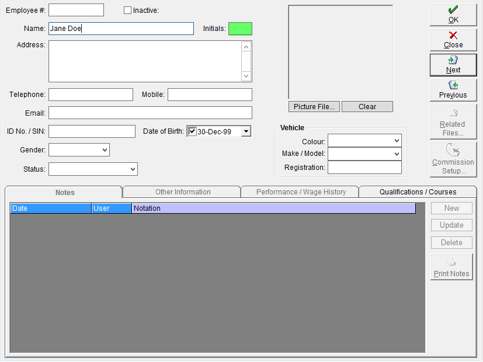
Task: Click the ID No. / SIN field
Action: point(92,131)
